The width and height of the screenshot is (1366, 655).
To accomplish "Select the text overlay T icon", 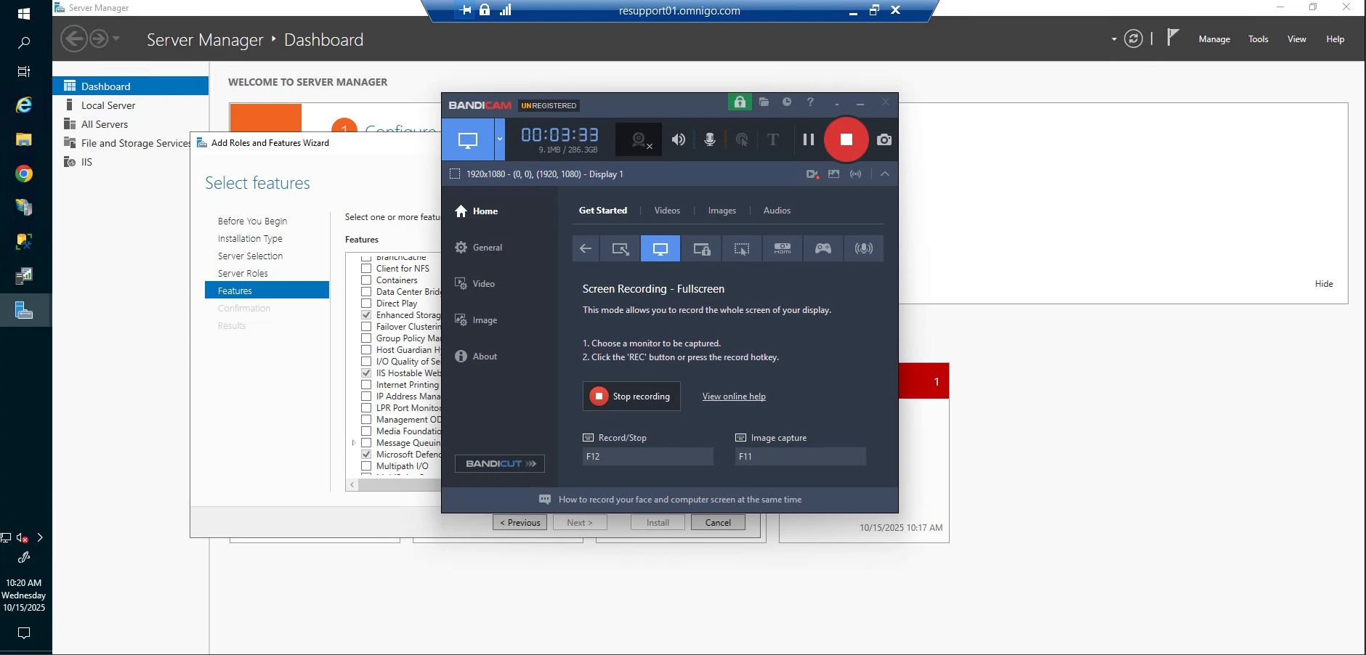I will click(773, 139).
